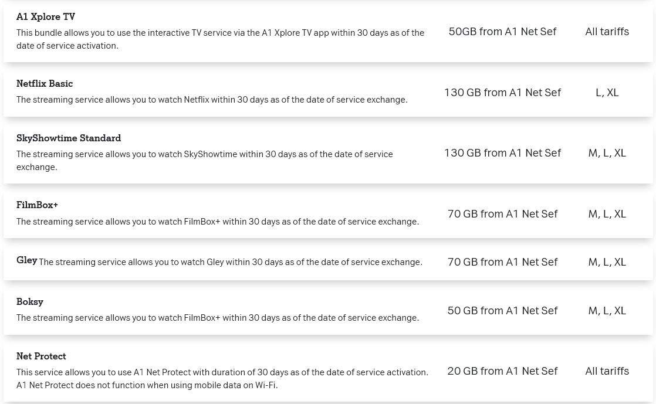This screenshot has width=656, height=404.
Task: Open the Netflix Basic heading
Action: pos(45,84)
